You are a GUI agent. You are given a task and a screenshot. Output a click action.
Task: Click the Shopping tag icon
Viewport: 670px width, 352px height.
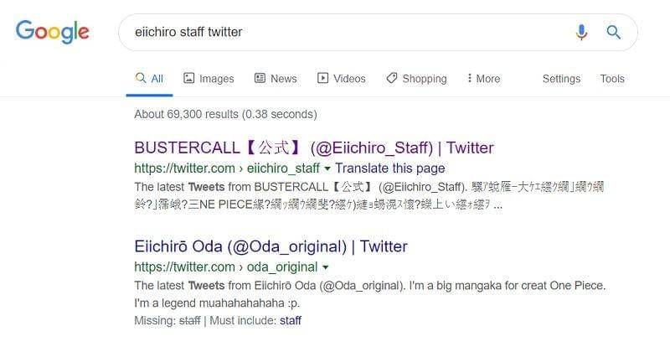click(391, 78)
